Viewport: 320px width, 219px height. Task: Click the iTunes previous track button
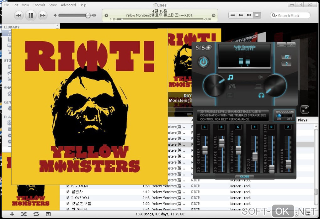19,15
